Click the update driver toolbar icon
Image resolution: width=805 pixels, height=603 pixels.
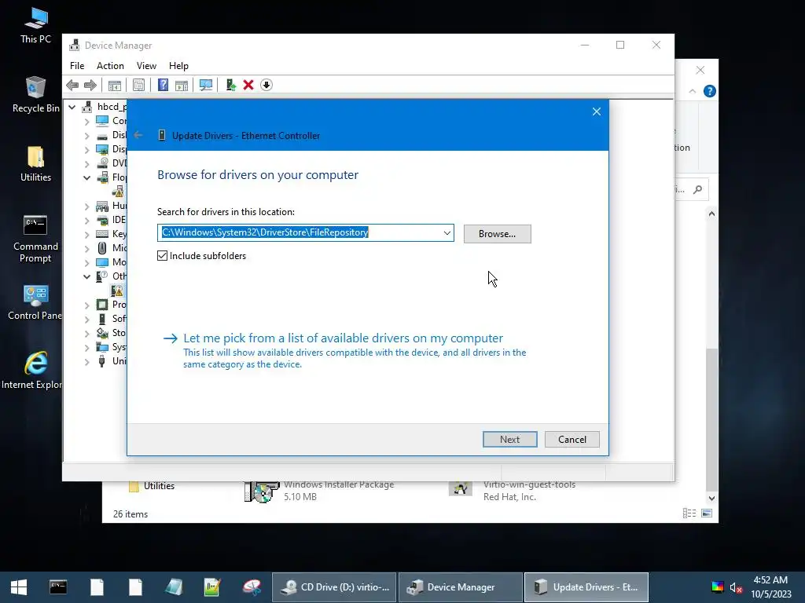[230, 85]
